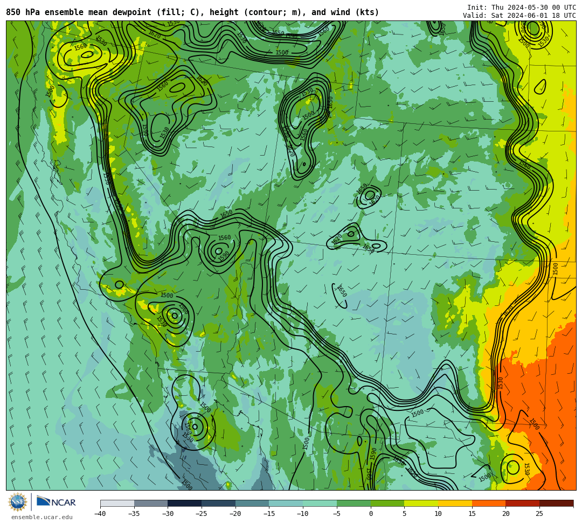Open the ensemble.ucar.edu link text

pos(42,517)
